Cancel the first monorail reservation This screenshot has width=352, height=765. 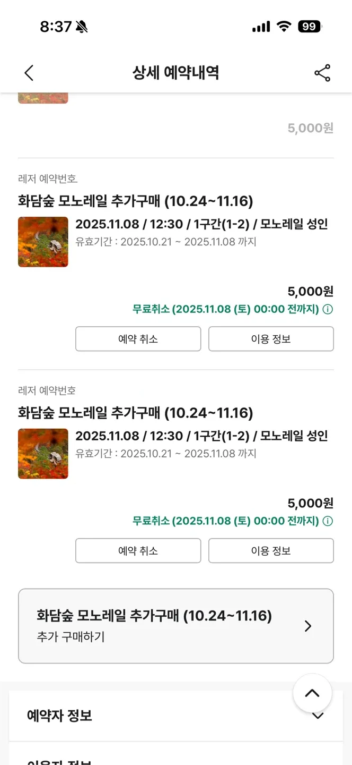tap(138, 339)
